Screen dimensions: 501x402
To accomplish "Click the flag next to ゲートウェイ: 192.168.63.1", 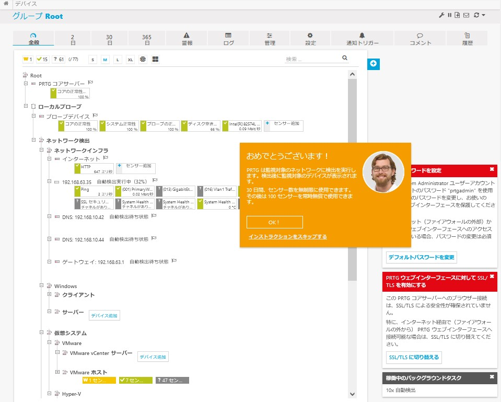I will point(174,261).
